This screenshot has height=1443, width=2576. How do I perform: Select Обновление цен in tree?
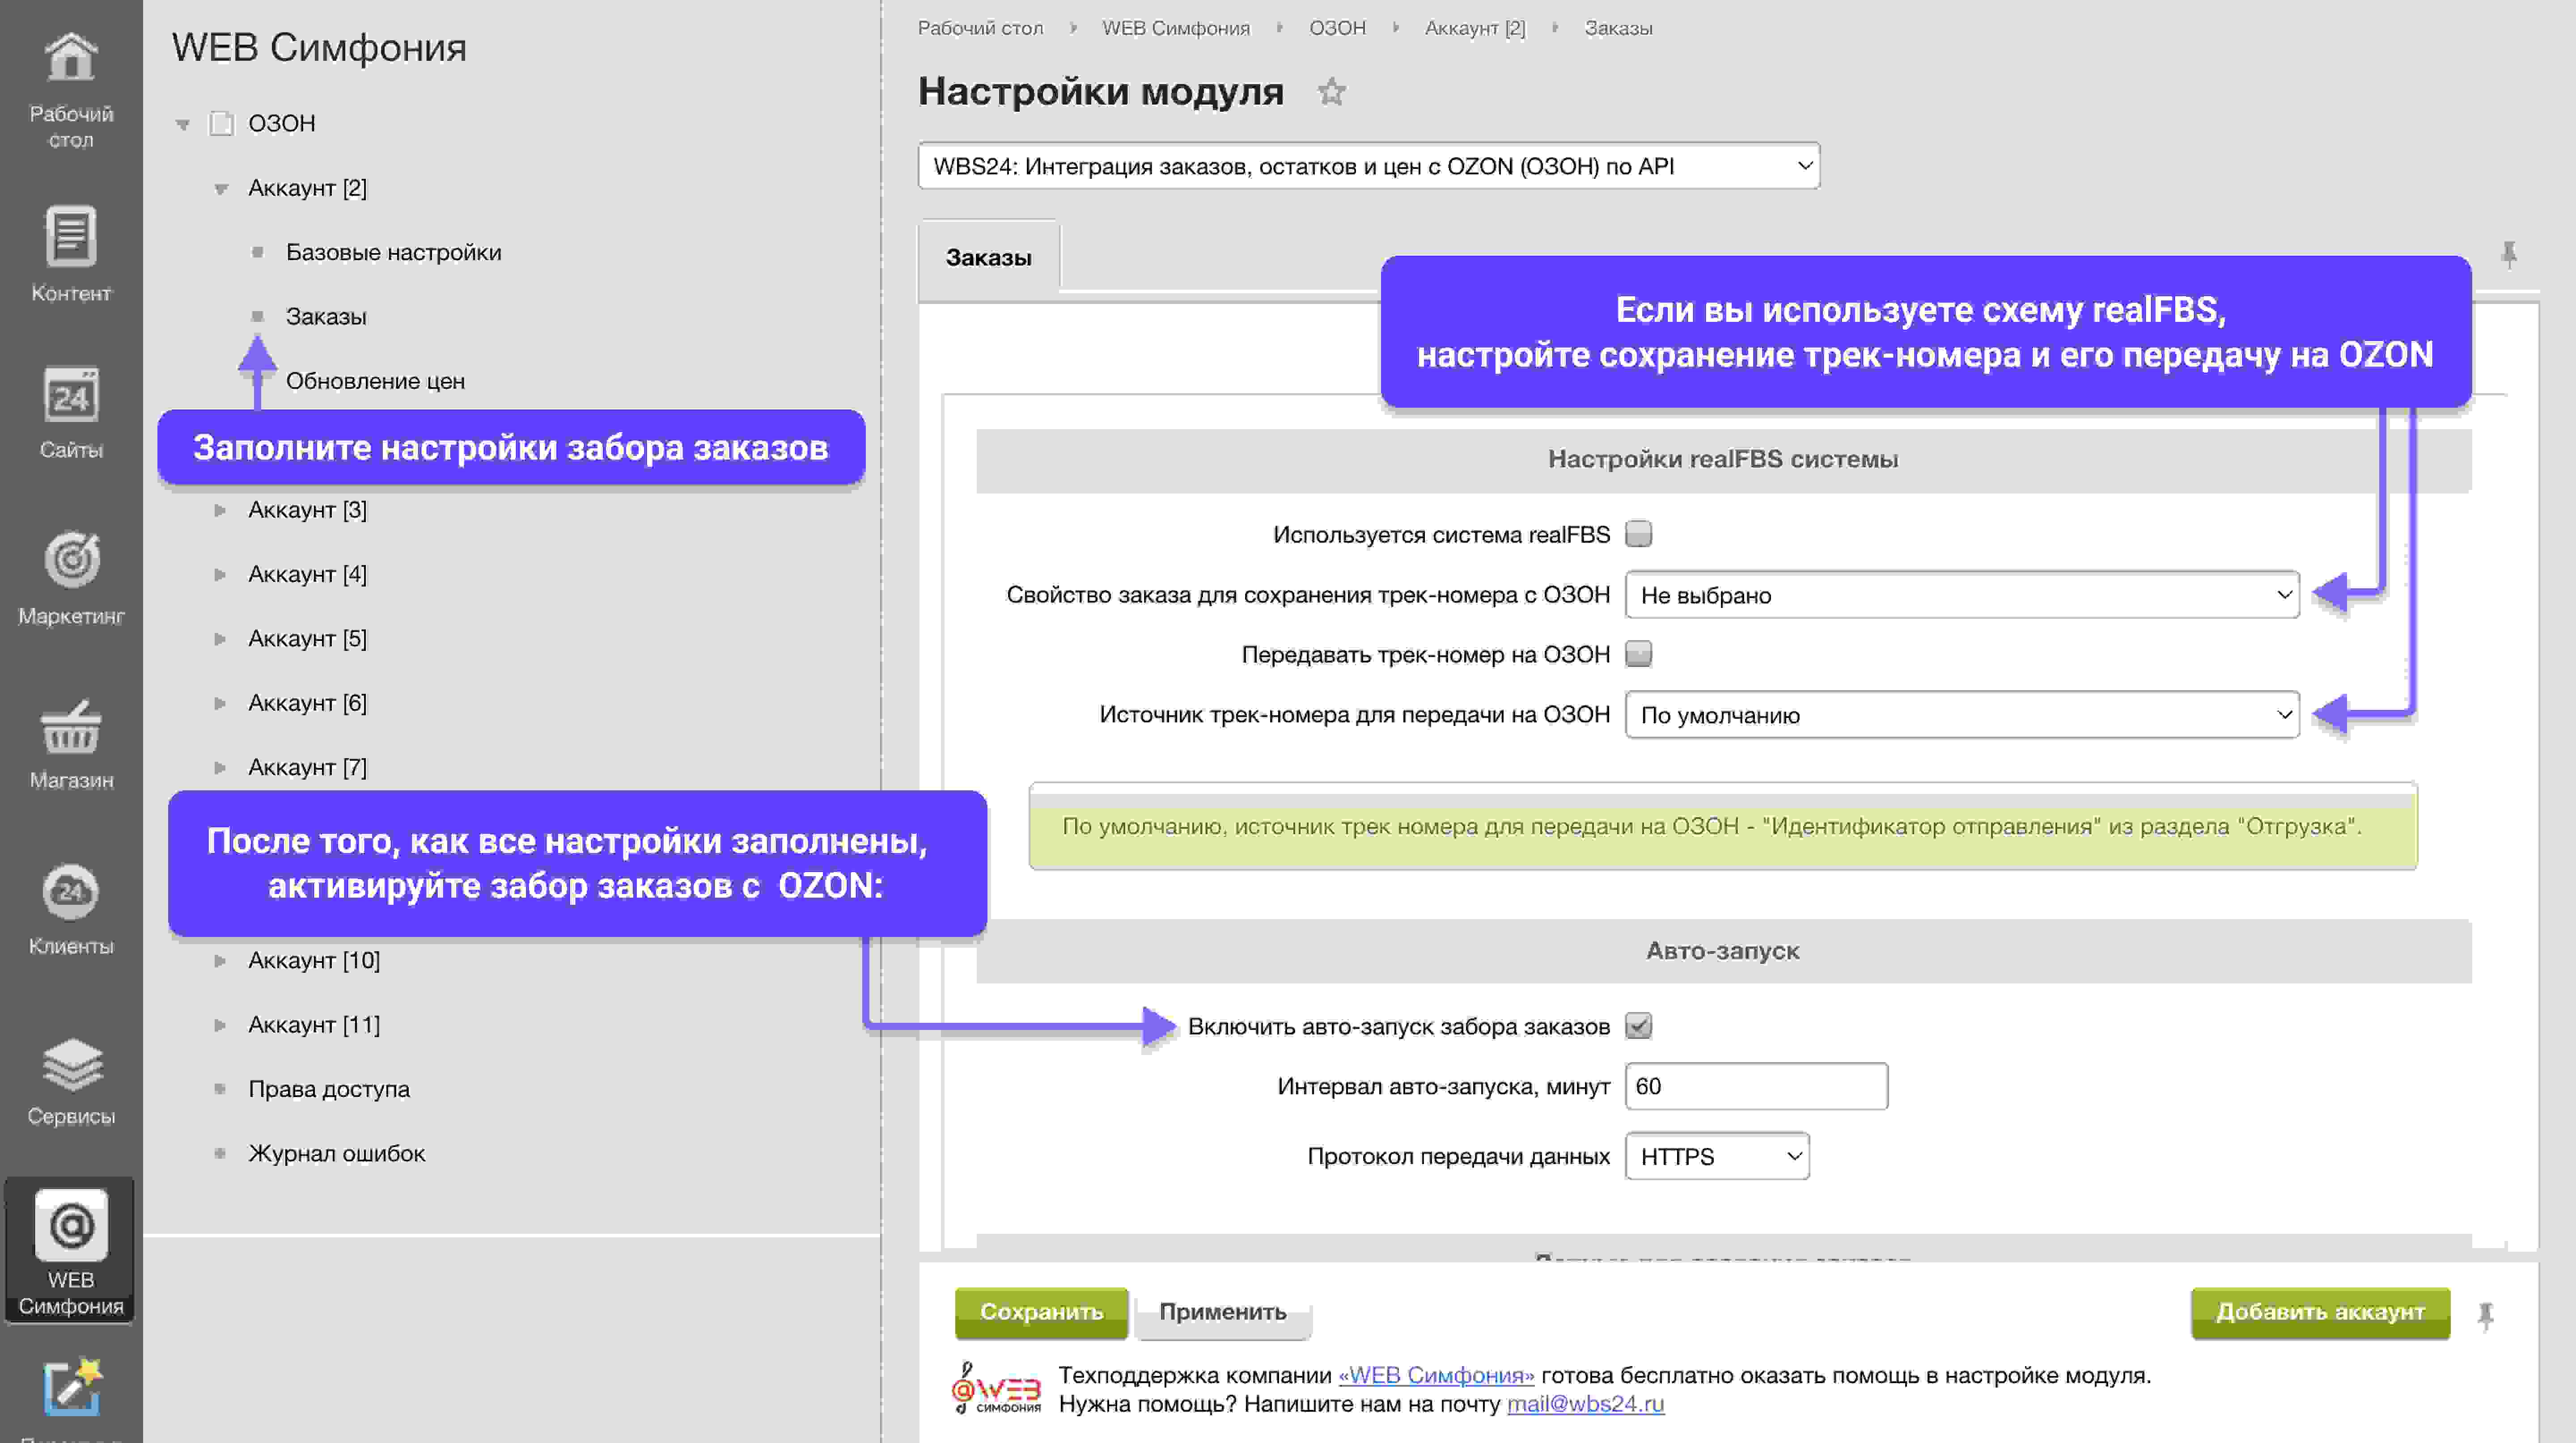point(375,381)
